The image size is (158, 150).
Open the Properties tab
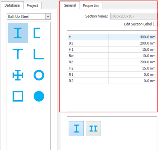[91, 5]
